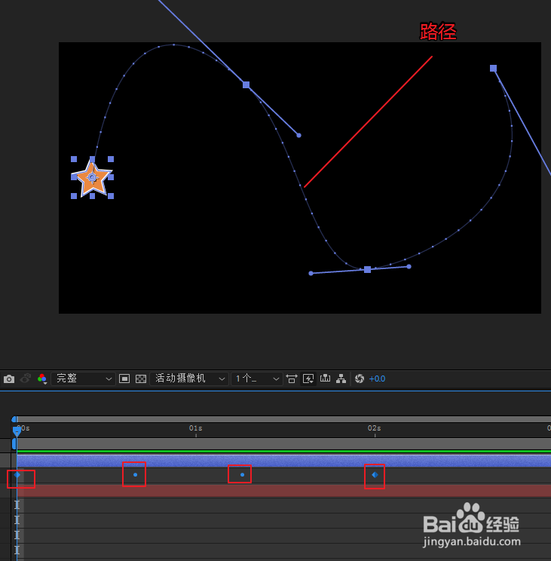Open the 完整 resolution dropdown

pos(83,379)
